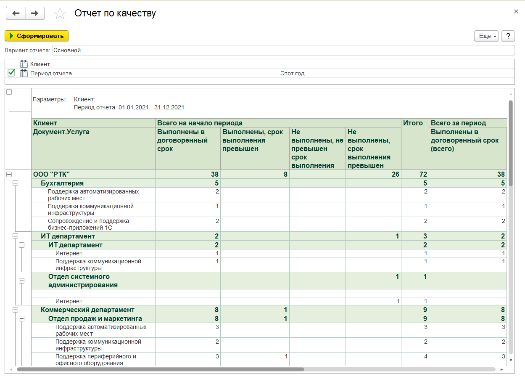
Task: Click the vertical scrollbar thumb
Action: tap(511, 143)
